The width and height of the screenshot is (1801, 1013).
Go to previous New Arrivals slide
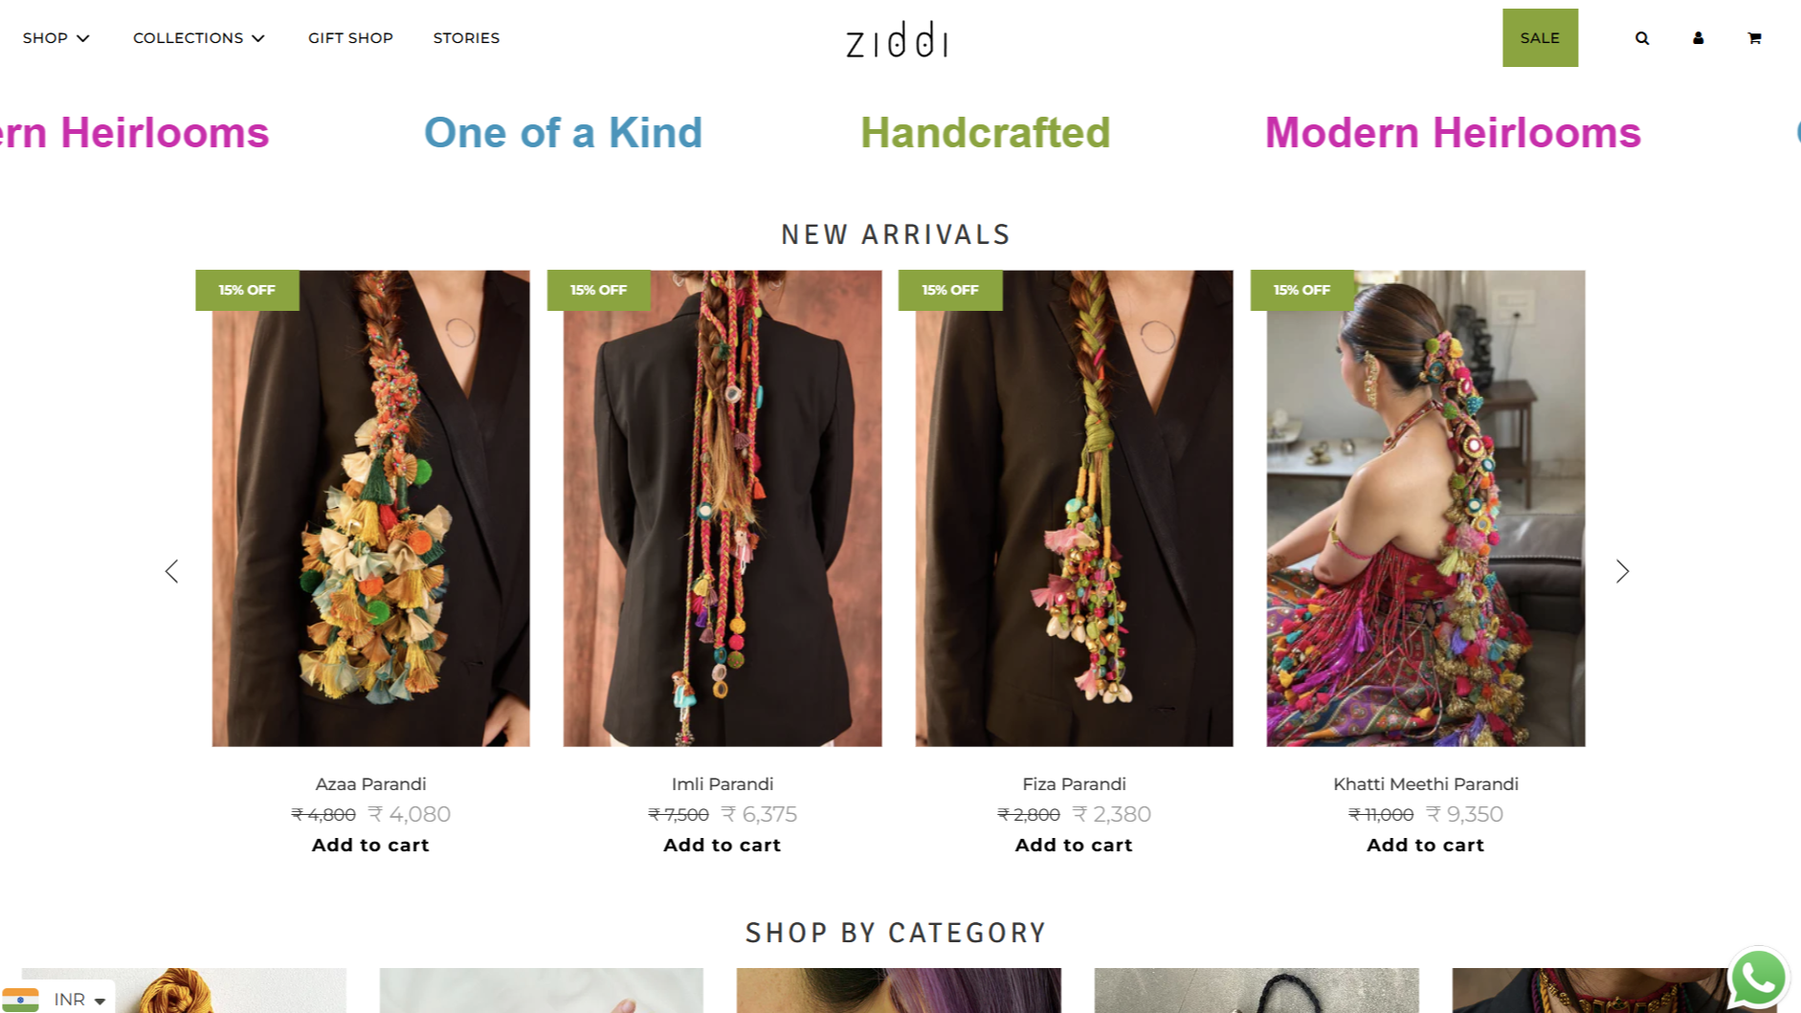[x=171, y=571]
